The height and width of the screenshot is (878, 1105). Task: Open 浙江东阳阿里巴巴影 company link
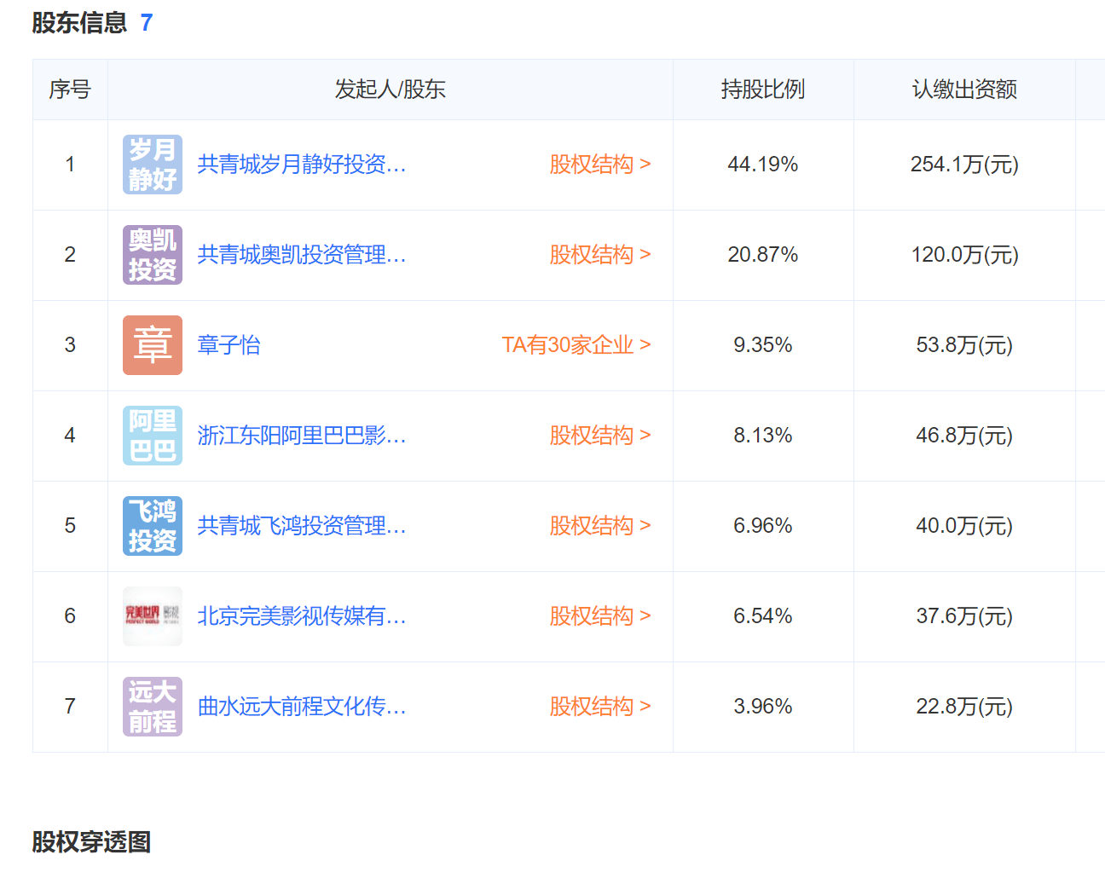[302, 436]
